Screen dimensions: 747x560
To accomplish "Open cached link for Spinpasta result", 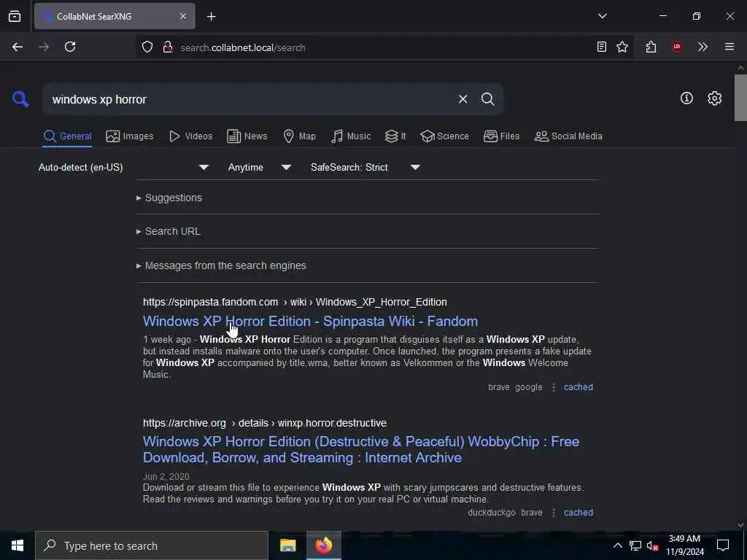I will (x=578, y=387).
